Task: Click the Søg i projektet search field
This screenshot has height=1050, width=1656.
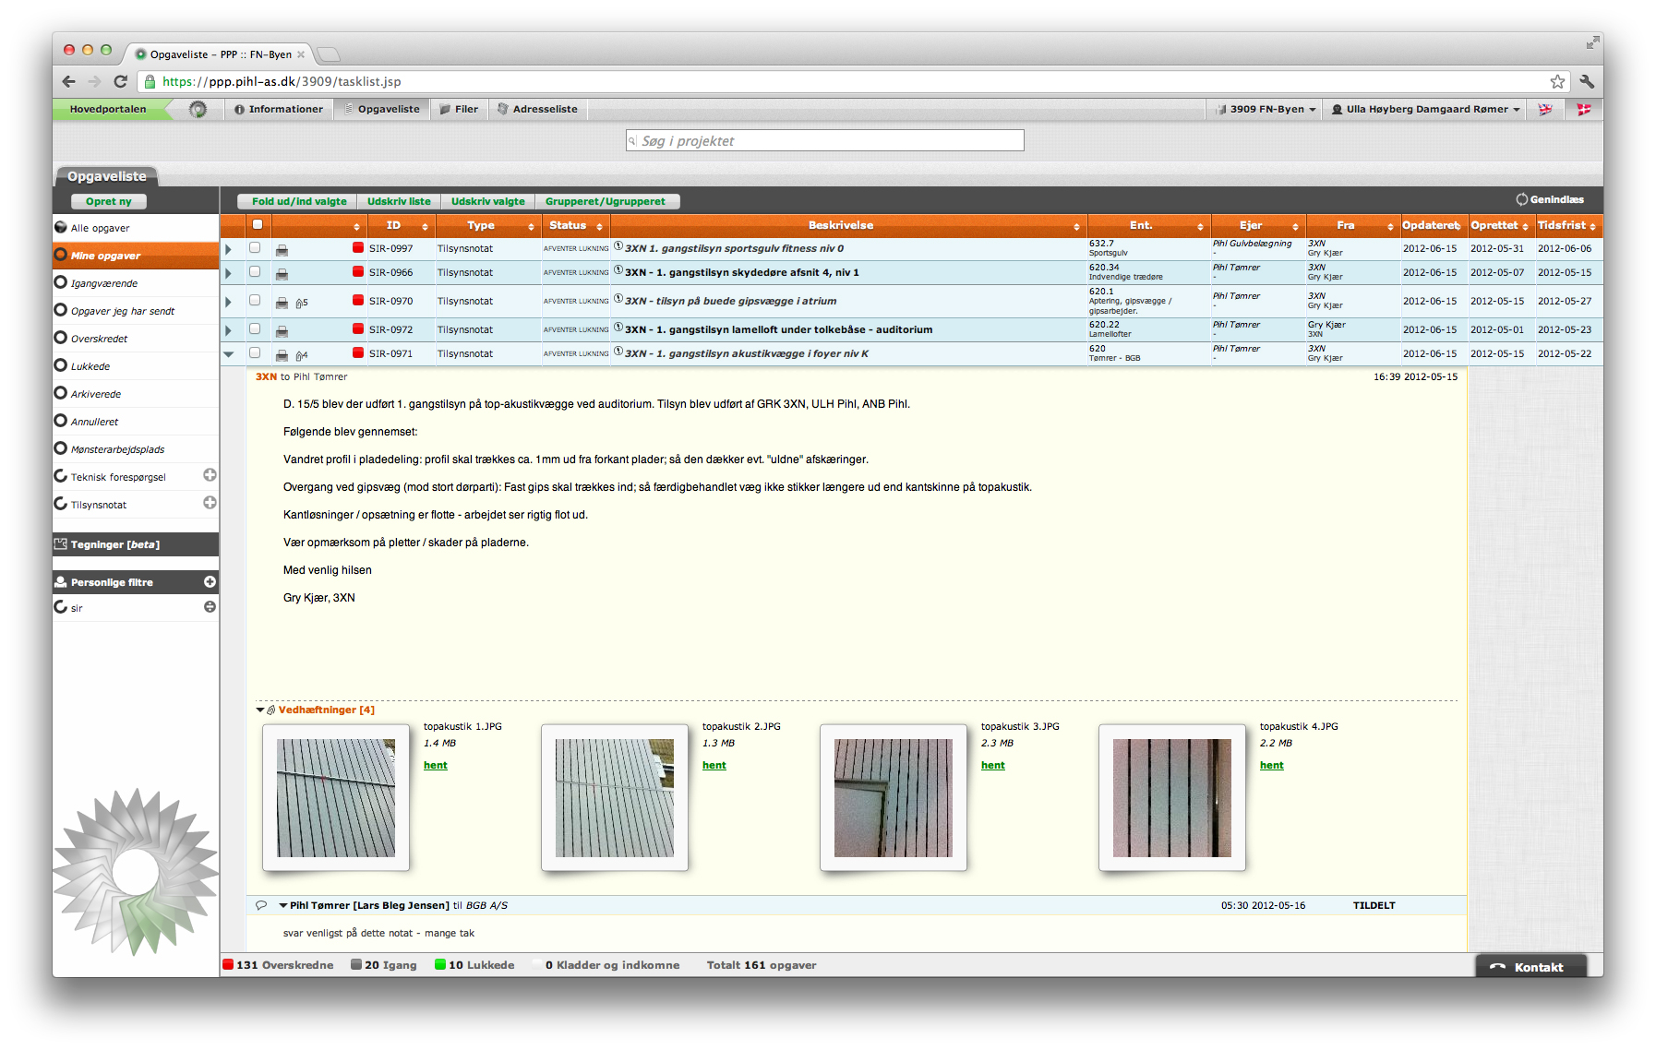Action: 825,140
